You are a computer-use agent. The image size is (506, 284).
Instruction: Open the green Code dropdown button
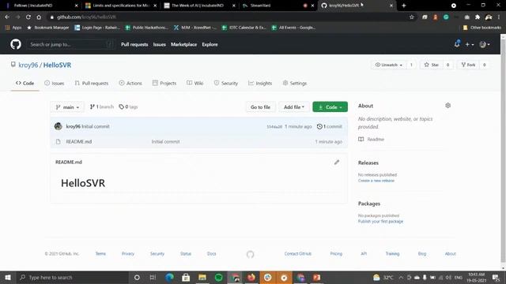point(330,107)
